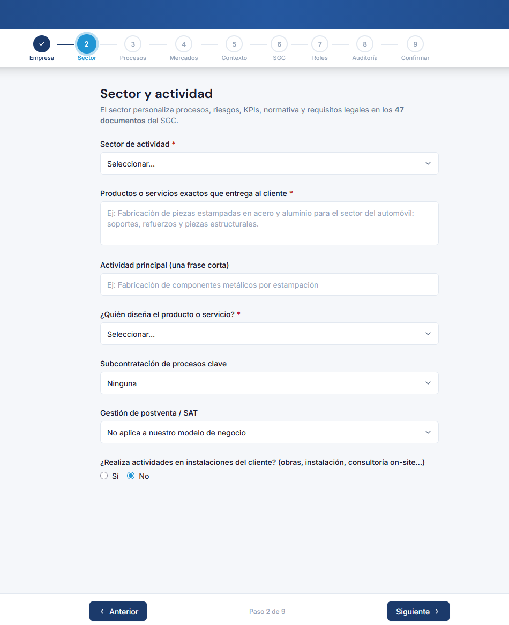The width and height of the screenshot is (509, 625).
Task: Click the step 9 Confirmar circle
Action: pyautogui.click(x=415, y=44)
